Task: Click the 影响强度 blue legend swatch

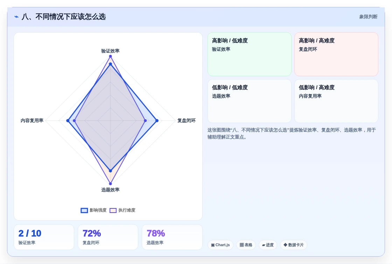Action: click(84, 210)
